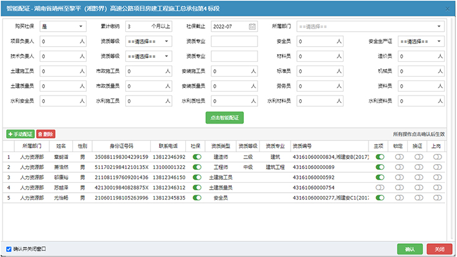Click the 点击智能配证 button
The image size is (457, 257).
coord(225,117)
